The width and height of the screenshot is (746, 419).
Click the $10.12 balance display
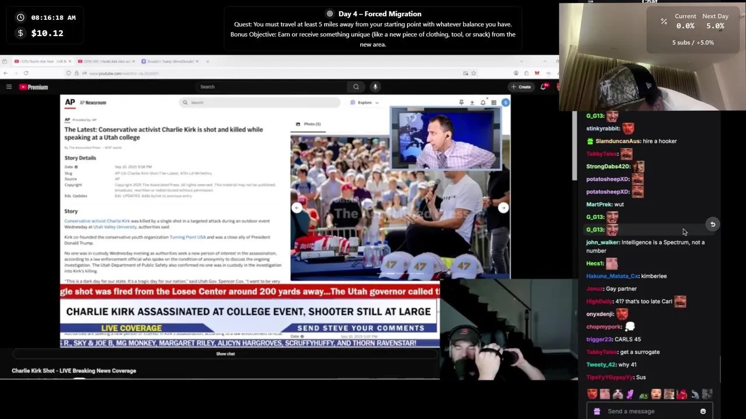47,33
